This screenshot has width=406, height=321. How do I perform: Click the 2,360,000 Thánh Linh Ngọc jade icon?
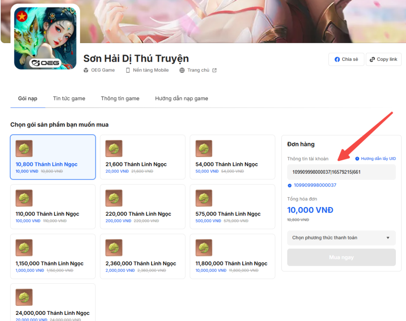point(114,248)
